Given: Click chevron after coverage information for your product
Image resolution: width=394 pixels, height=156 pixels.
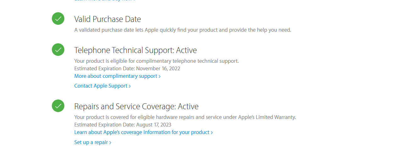Looking at the screenshot, I should (212, 132).
